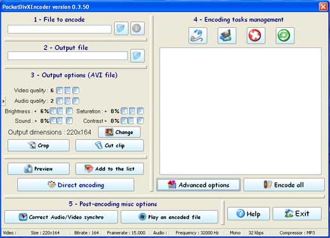This screenshot has height=238, width=330.
Task: Click the middle button beside Sound
Action: pos(60,121)
